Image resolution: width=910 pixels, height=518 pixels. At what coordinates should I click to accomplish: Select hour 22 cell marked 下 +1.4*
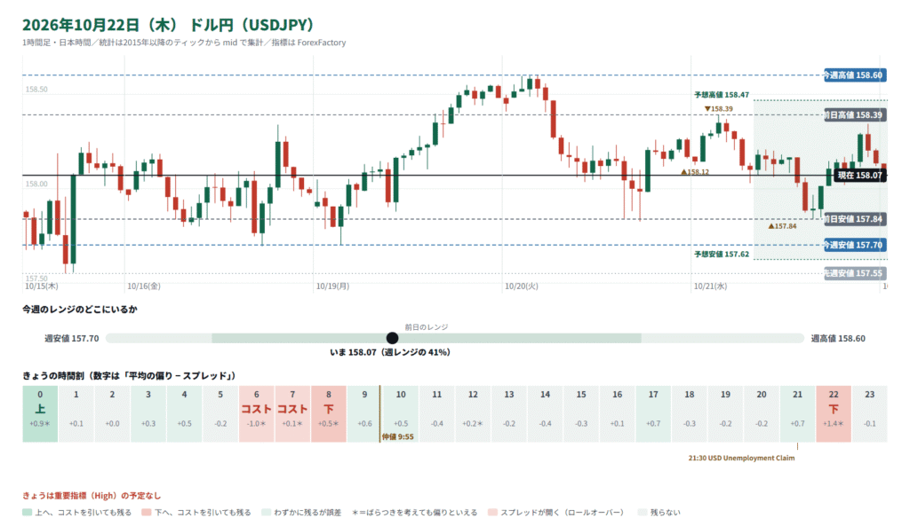pos(834,413)
